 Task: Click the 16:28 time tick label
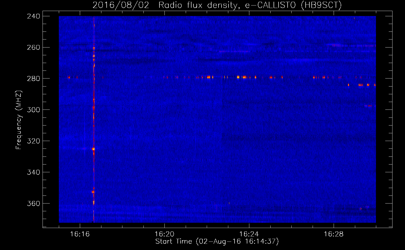coord(334,234)
